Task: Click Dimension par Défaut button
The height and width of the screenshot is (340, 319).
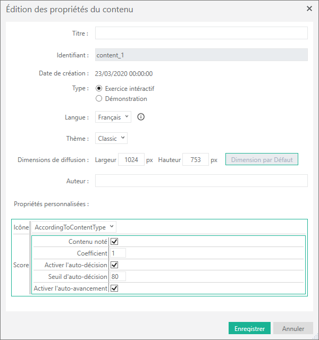Action: click(262, 160)
